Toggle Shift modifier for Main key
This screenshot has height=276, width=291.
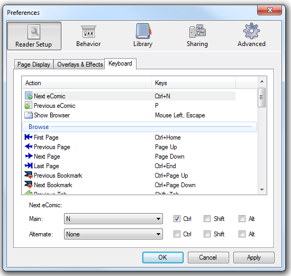(207, 219)
